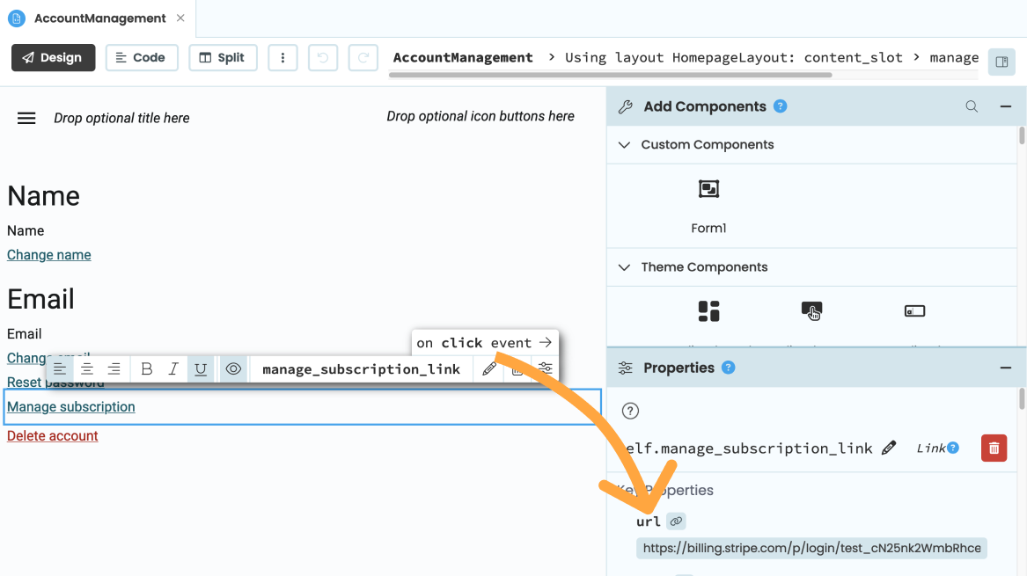Click the url property input field
The width and height of the screenshot is (1027, 576).
point(811,548)
